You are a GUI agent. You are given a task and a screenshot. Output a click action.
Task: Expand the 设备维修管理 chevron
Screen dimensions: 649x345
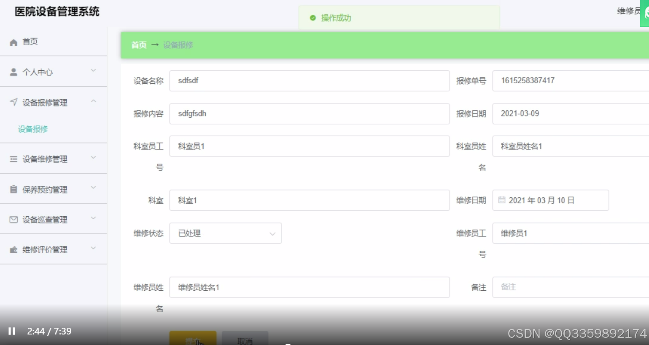pos(93,157)
